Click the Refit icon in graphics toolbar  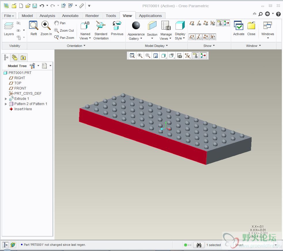pos(132,56)
